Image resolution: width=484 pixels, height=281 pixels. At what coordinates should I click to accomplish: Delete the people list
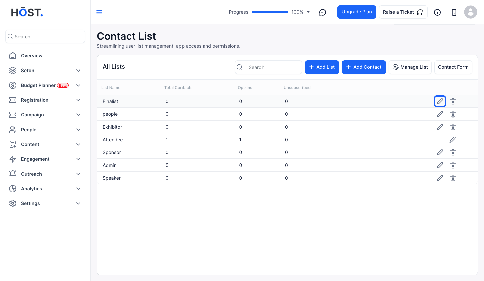453,114
